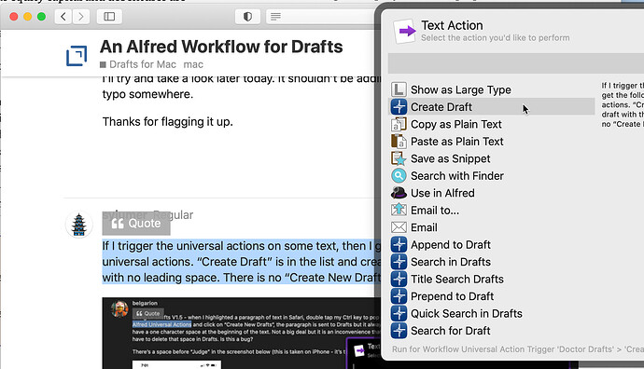Click the Alfred Text Action search field

516,63
